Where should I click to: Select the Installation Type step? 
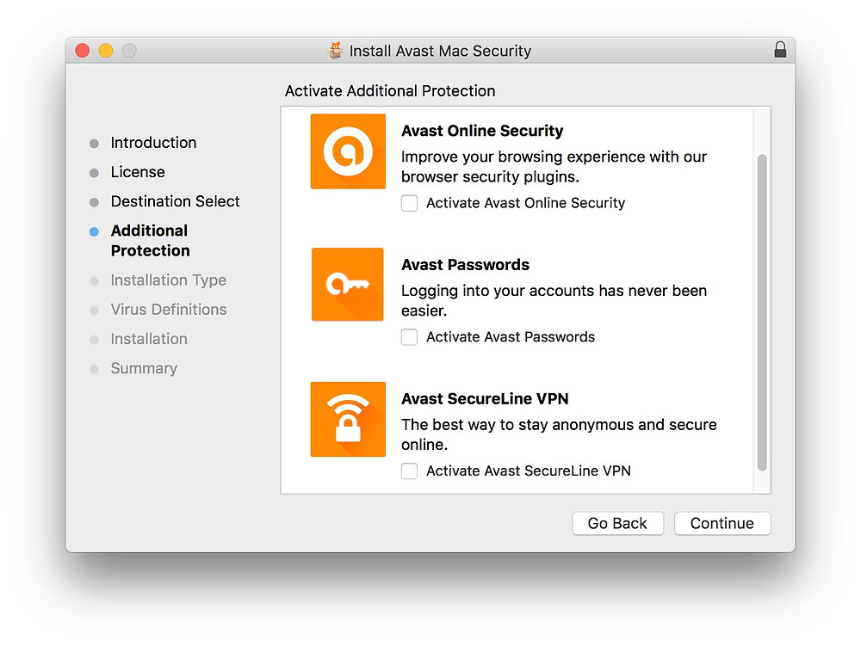[x=168, y=280]
